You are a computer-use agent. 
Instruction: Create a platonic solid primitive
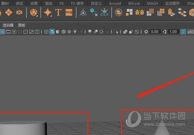tap(34, 13)
